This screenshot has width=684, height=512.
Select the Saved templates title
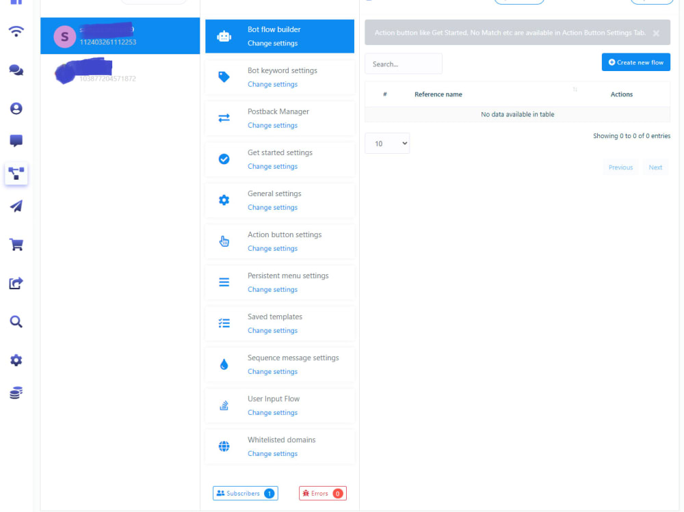275,316
